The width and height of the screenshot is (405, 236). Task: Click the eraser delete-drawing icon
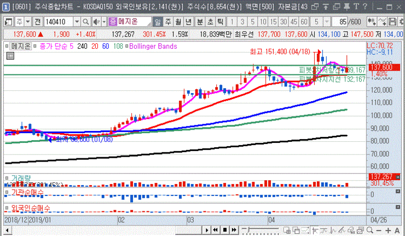351,230
